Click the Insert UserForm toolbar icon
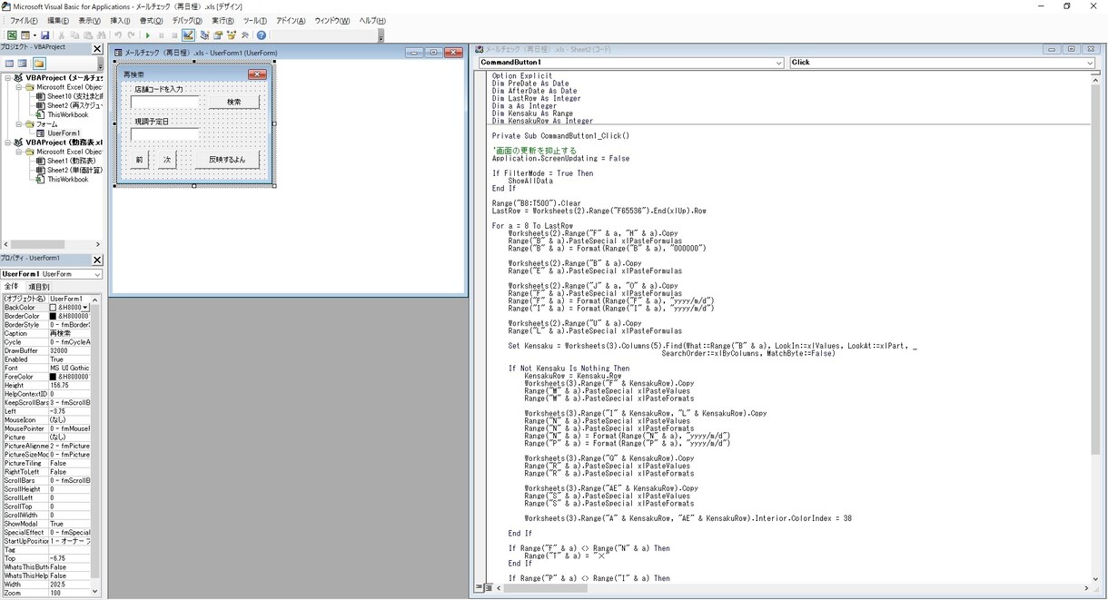The width and height of the screenshot is (1108, 600). tap(25, 35)
